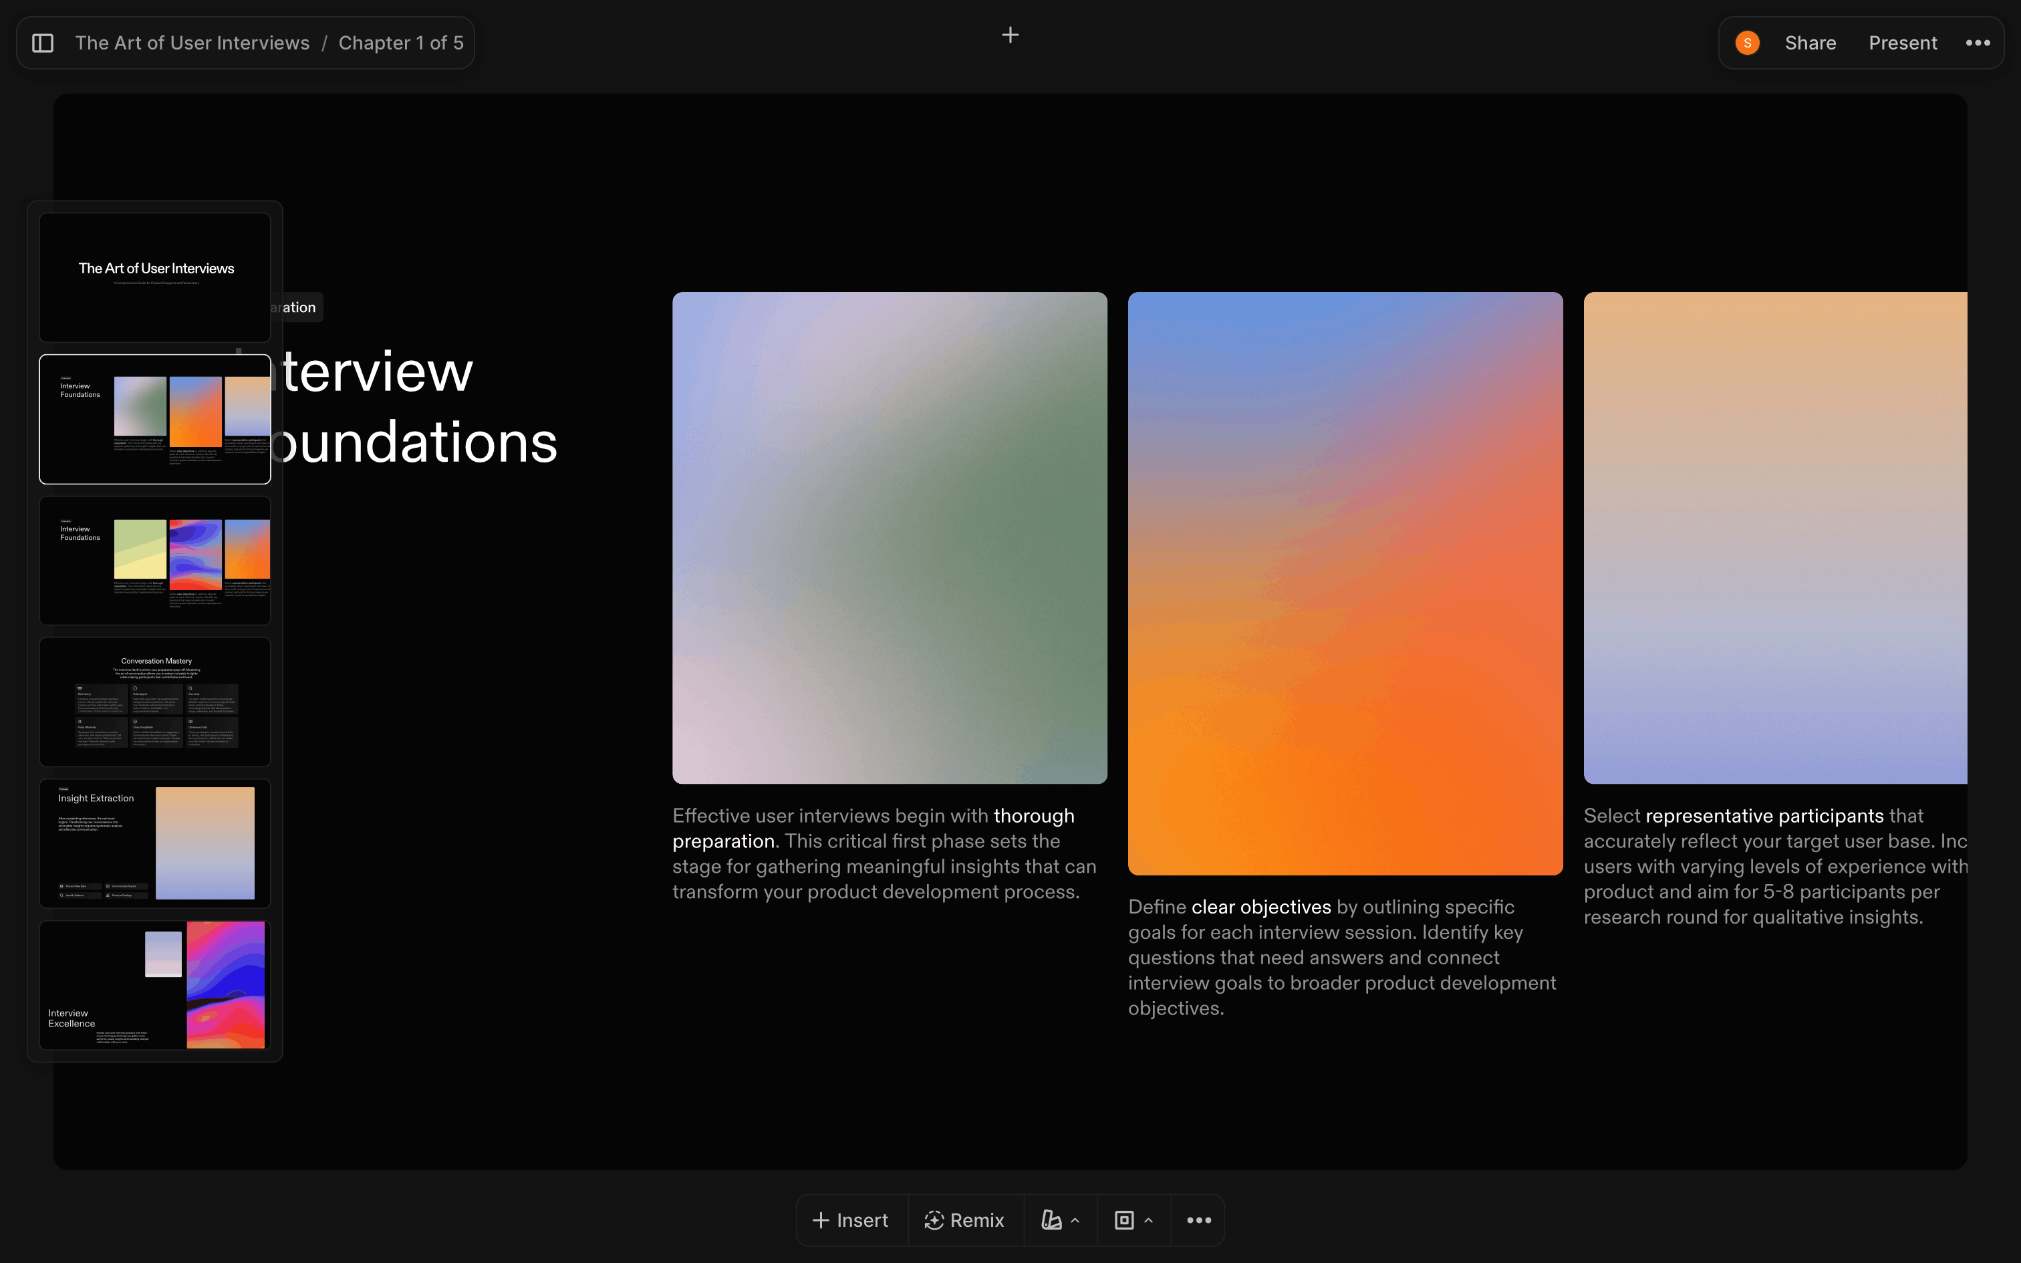The height and width of the screenshot is (1263, 2021).
Task: Select The Art of User Interviews title thumbnail
Action: [x=155, y=277]
